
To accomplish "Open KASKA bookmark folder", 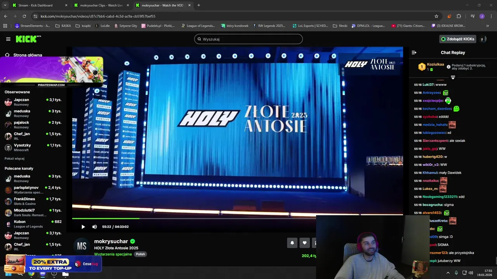I will (63, 26).
